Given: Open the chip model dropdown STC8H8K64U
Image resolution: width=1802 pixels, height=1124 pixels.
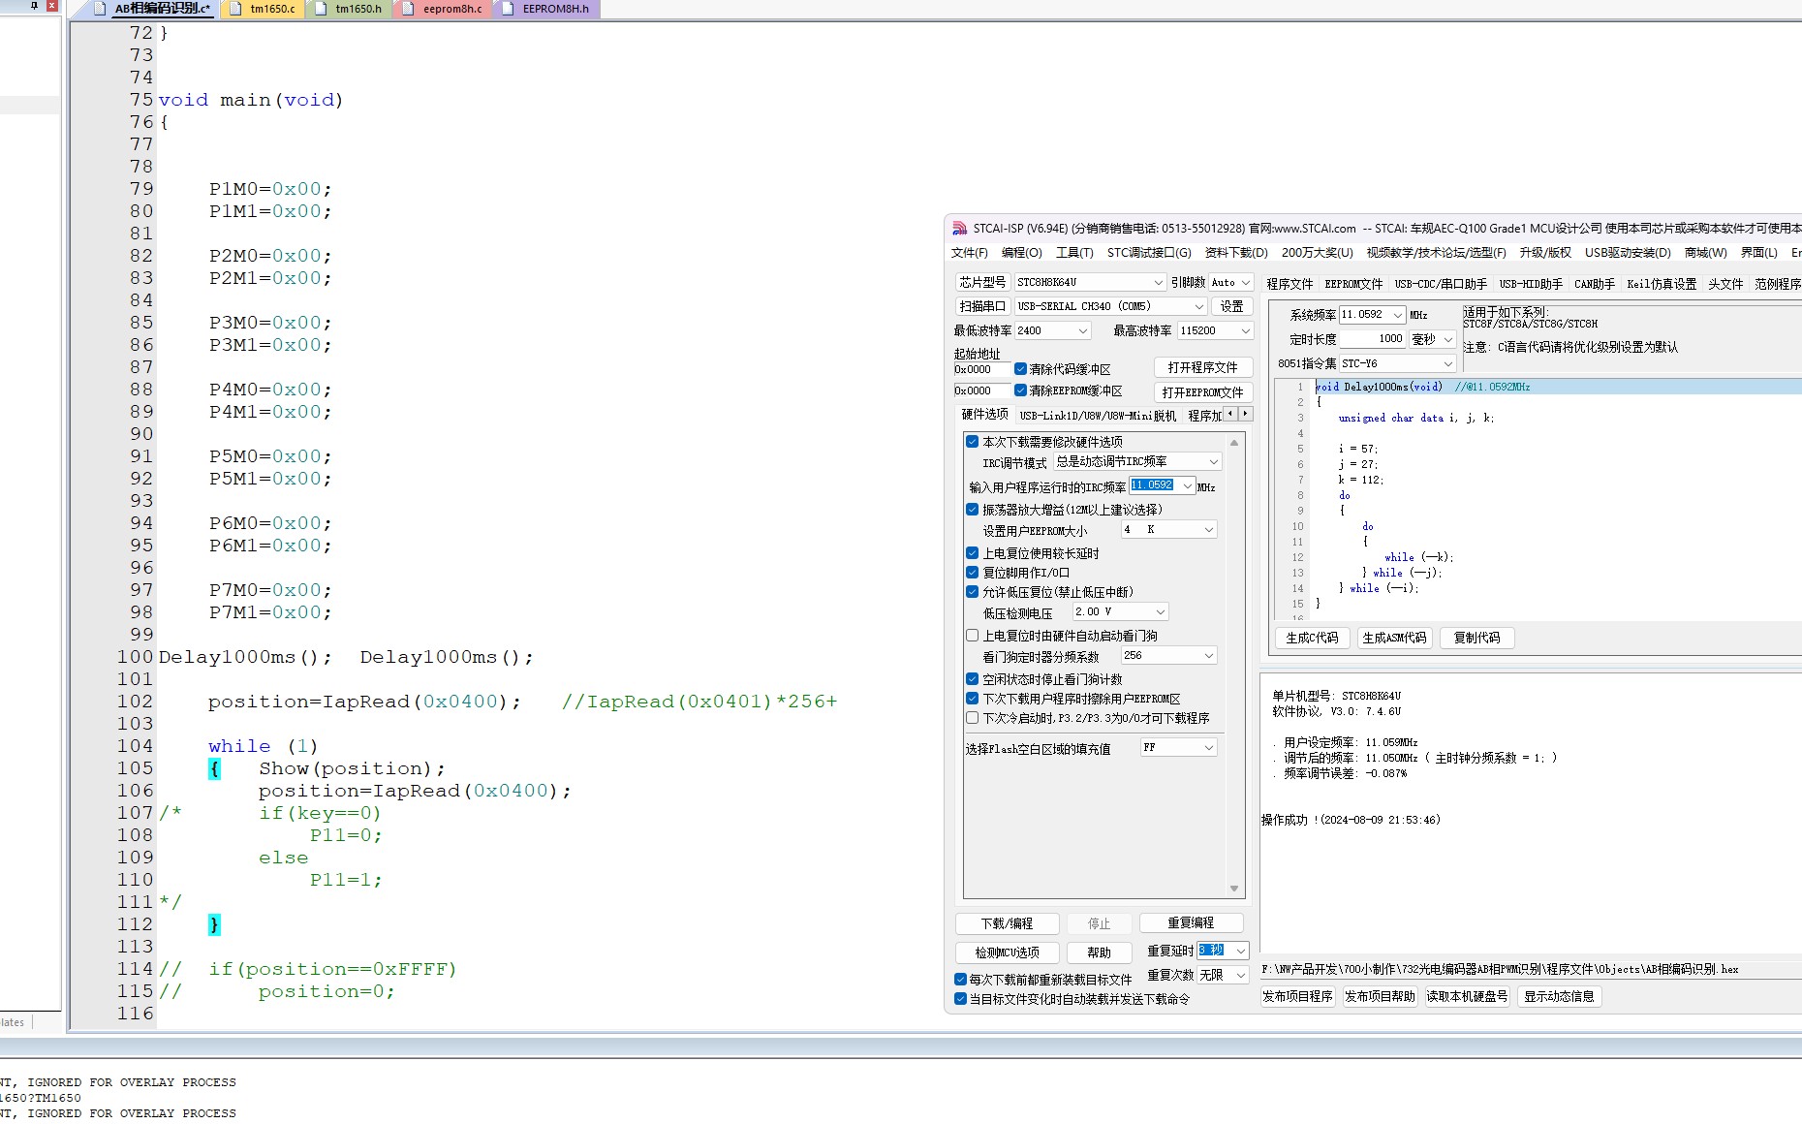Looking at the screenshot, I should click(1090, 282).
